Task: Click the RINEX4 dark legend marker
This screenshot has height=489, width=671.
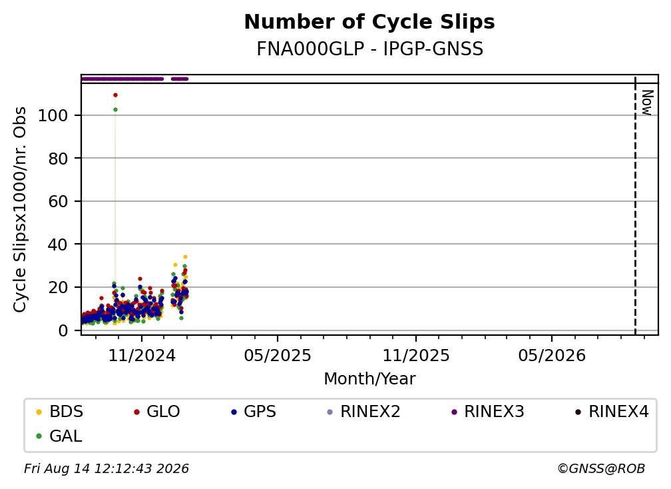Action: (x=578, y=412)
